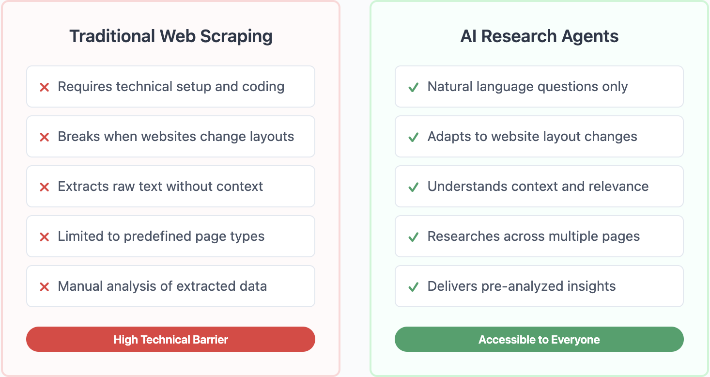Screen dimensions: 710x377
Task: Click the X icon next to Breaks when websites change
Action: (45, 138)
